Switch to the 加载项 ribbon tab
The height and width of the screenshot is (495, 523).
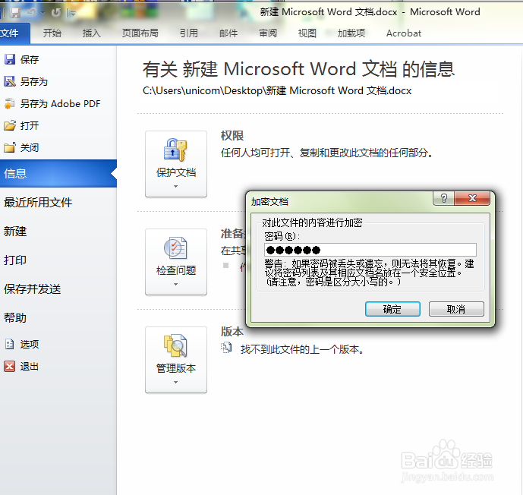point(351,33)
